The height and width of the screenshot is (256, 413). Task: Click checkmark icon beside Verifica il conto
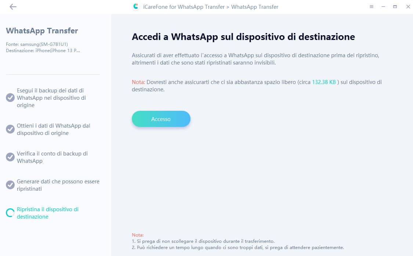(x=10, y=157)
